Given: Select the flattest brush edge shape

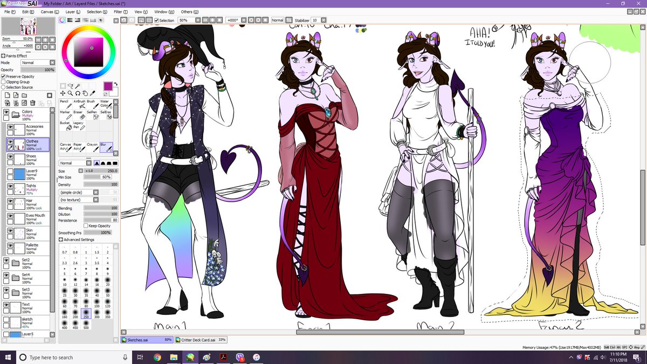Looking at the screenshot, I should point(115,163).
